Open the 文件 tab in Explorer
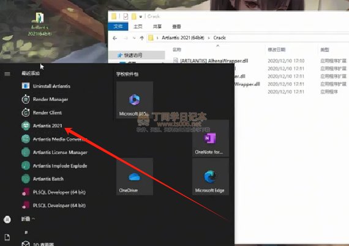The image size is (349, 246). (x=118, y=26)
